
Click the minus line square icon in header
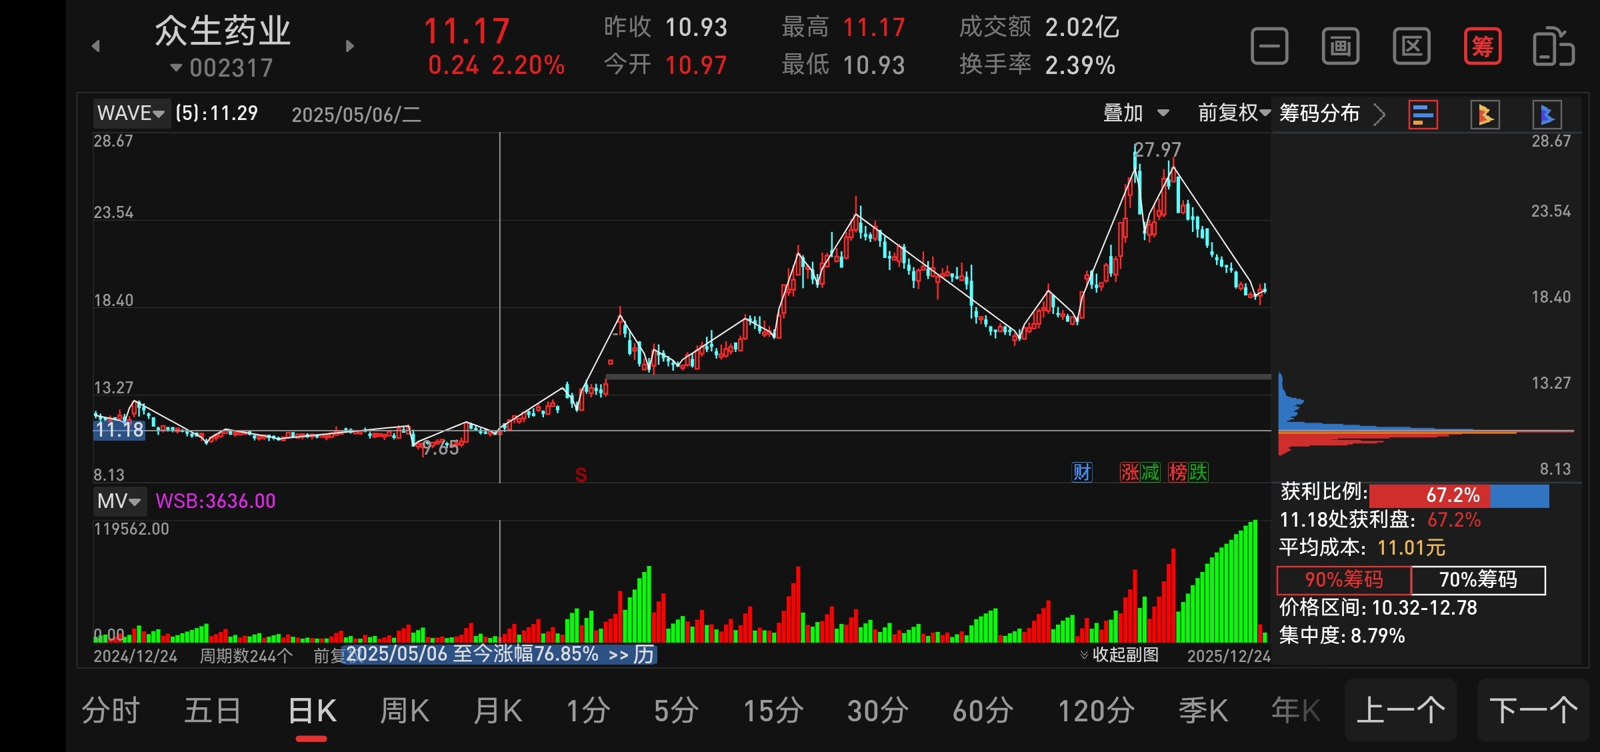coord(1269,47)
